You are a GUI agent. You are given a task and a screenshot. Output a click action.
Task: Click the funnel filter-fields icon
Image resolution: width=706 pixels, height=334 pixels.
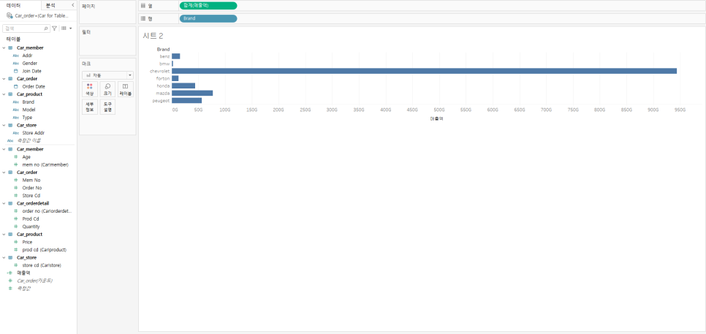pos(55,29)
